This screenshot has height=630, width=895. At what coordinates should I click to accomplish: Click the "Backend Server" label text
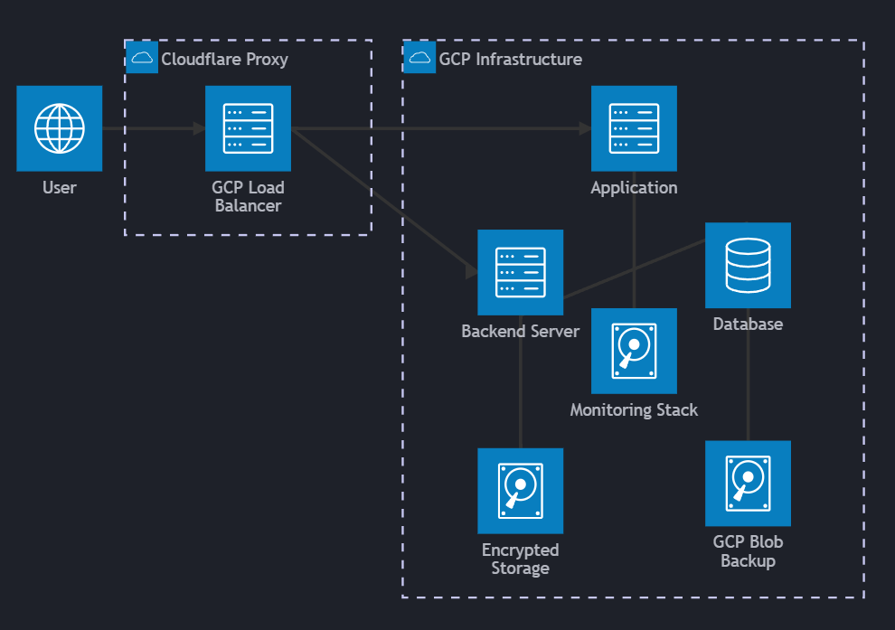520,332
